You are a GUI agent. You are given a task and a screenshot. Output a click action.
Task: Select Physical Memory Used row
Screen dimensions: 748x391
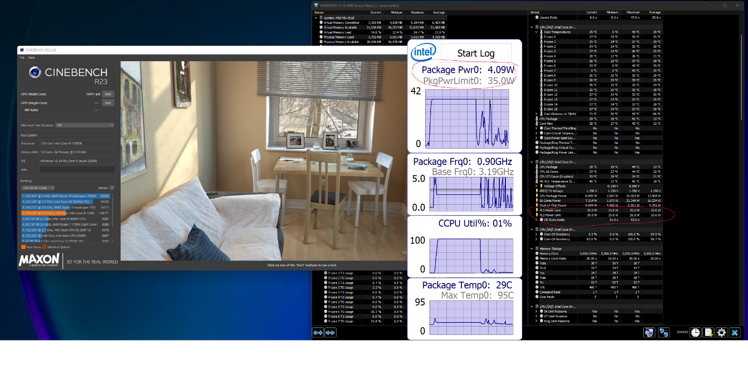point(382,37)
